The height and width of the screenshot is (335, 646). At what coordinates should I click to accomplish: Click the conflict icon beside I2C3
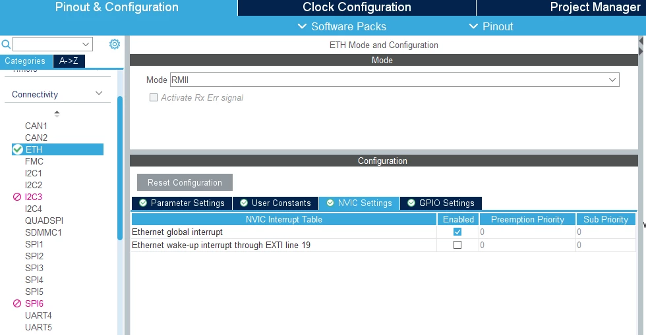tap(17, 197)
